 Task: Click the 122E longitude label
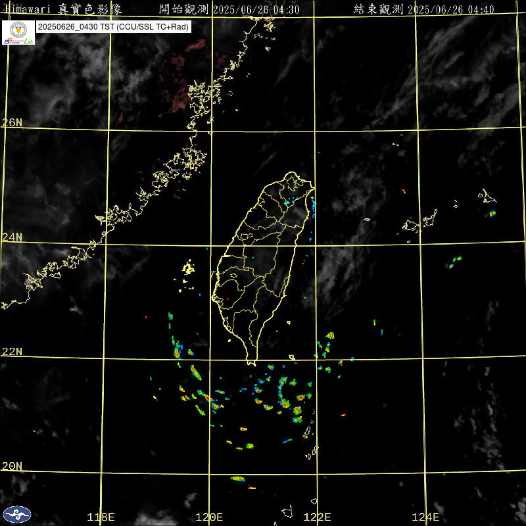(x=317, y=517)
